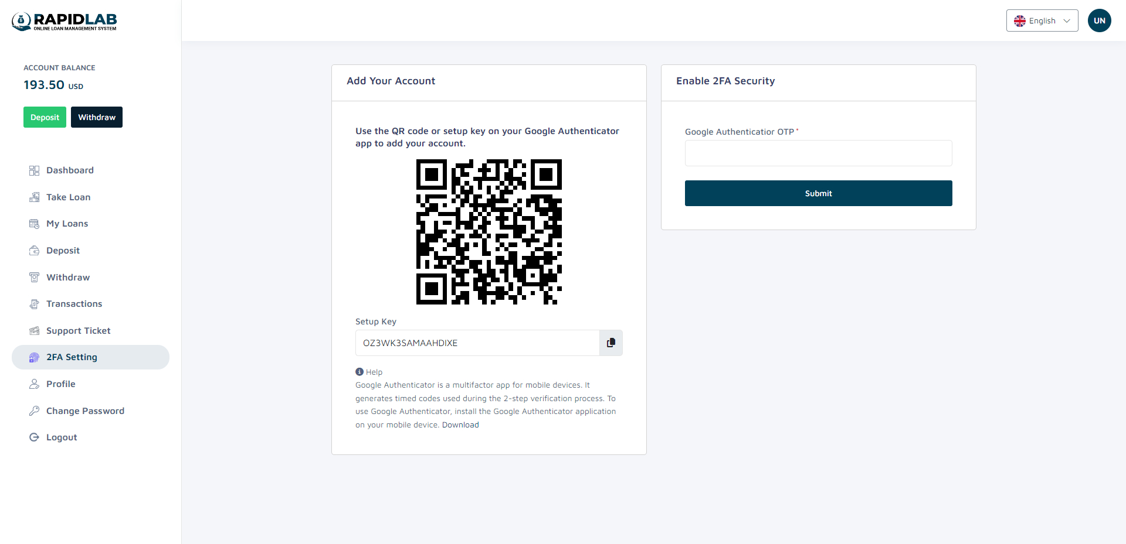Select the Deposit piggy-bank sidebar icon

point(34,250)
